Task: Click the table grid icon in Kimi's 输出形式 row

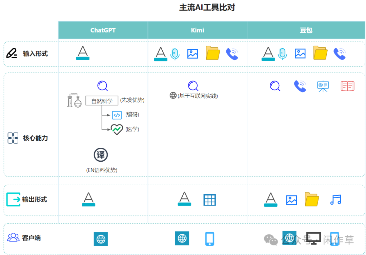Action: tap(210, 200)
